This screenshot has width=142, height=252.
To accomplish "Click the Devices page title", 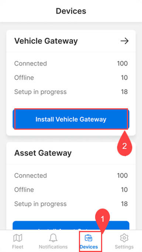I will coord(71,11).
